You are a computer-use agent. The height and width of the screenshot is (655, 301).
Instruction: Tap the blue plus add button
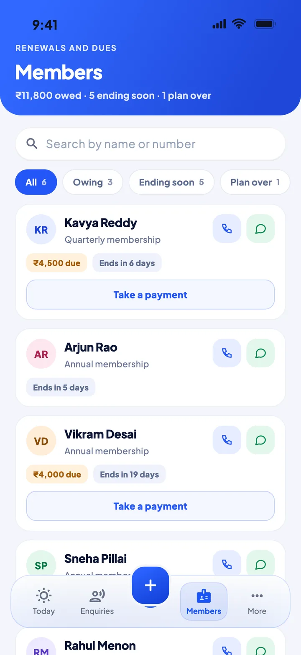click(x=150, y=586)
